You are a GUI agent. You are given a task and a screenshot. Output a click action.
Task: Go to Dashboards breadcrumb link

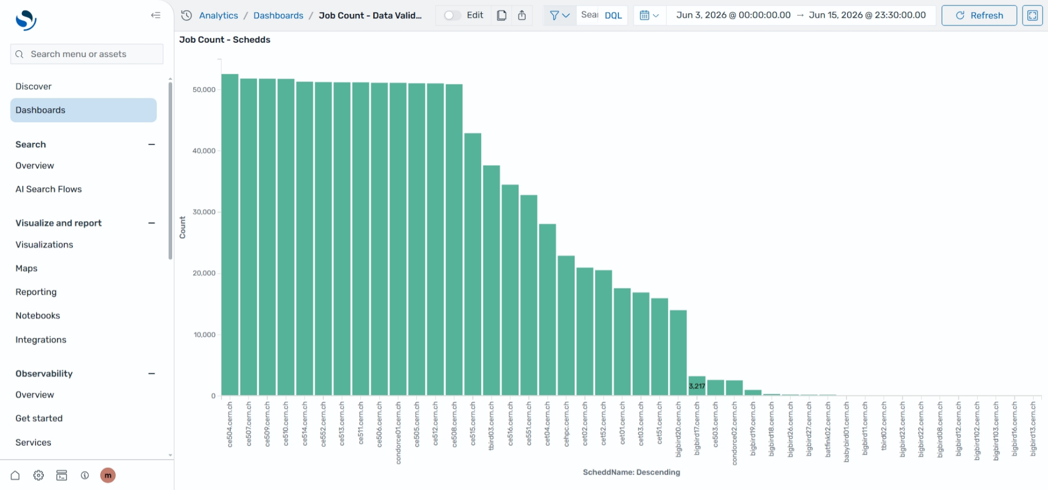pyautogui.click(x=278, y=15)
